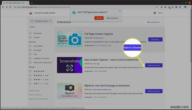Add Blipshot to Chrome
The image size is (192, 110).
pyautogui.click(x=154, y=91)
